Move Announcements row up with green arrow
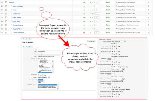 pyautogui.click(x=90, y=25)
